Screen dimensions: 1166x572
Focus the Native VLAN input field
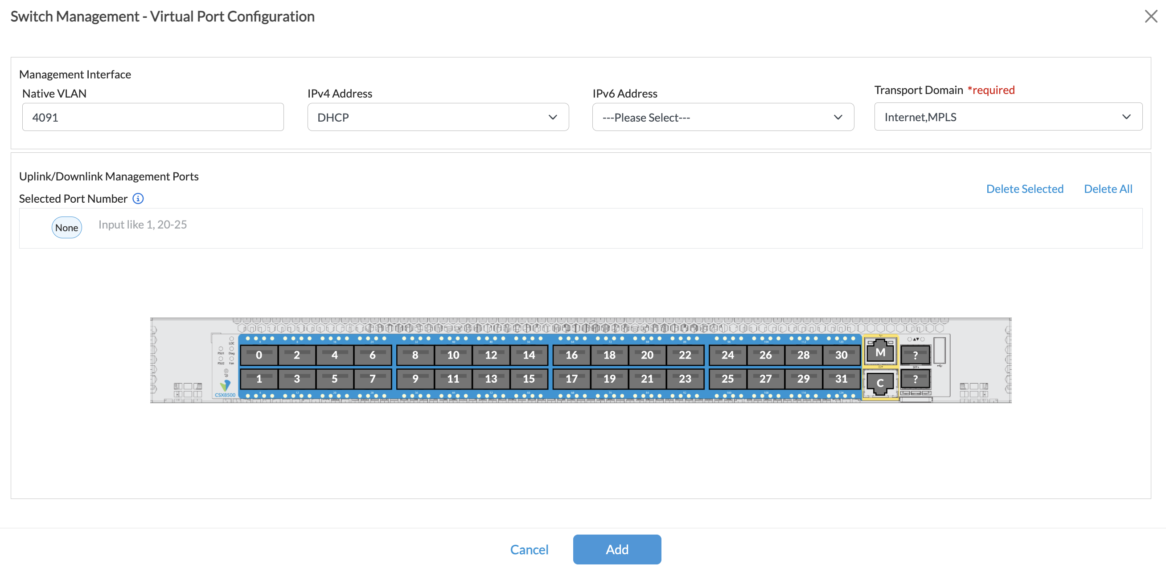tap(152, 117)
